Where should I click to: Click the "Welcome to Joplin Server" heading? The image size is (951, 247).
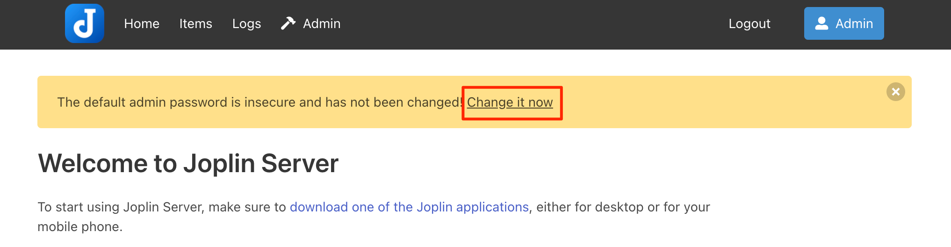[188, 164]
